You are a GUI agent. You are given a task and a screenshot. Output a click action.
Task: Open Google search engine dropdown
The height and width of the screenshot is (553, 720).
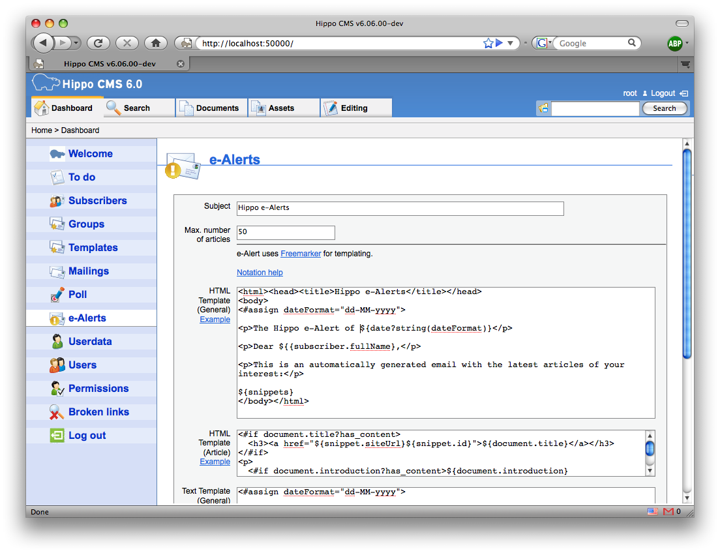544,43
